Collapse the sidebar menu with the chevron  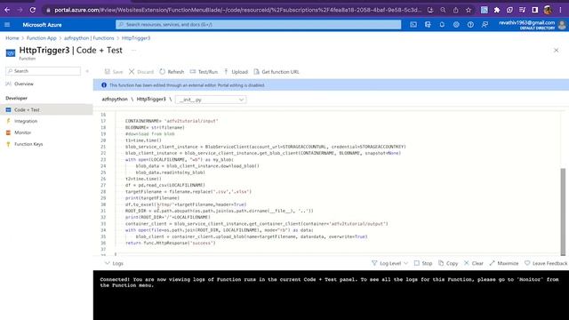coord(87,71)
